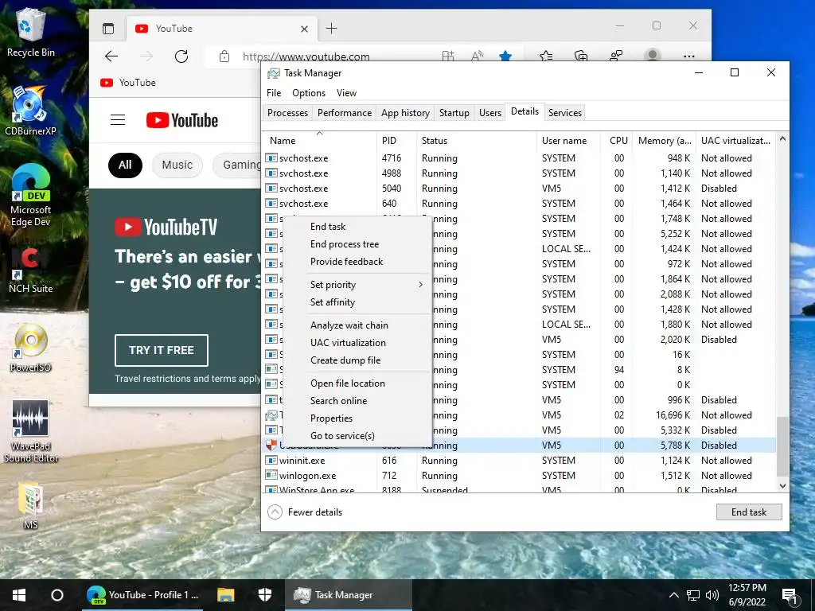Refresh the YouTube page in Edge
The width and height of the screenshot is (815, 611).
click(181, 56)
